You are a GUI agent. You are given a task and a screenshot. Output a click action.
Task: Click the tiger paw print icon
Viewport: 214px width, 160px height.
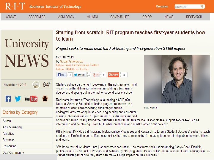45,99
